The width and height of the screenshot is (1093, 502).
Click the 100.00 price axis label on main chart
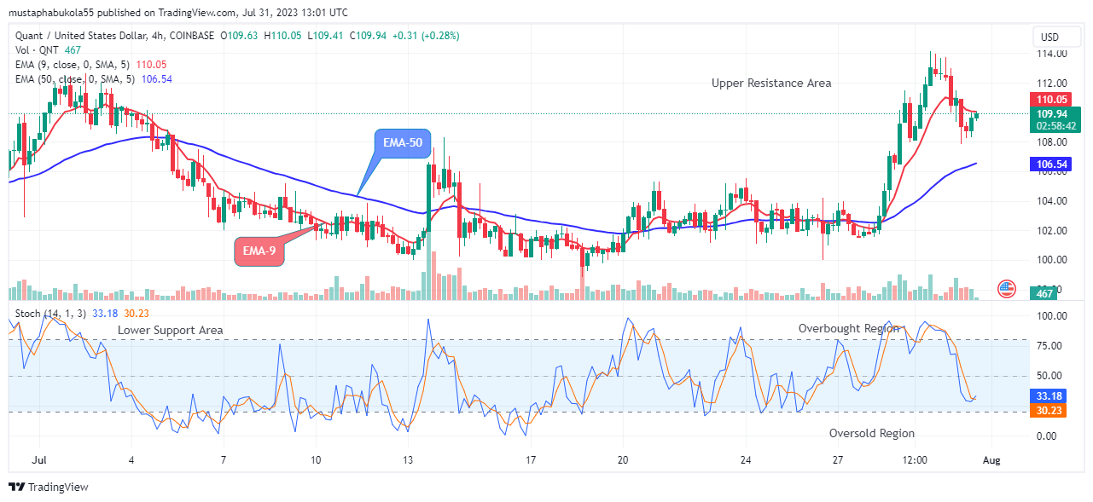(x=1051, y=260)
